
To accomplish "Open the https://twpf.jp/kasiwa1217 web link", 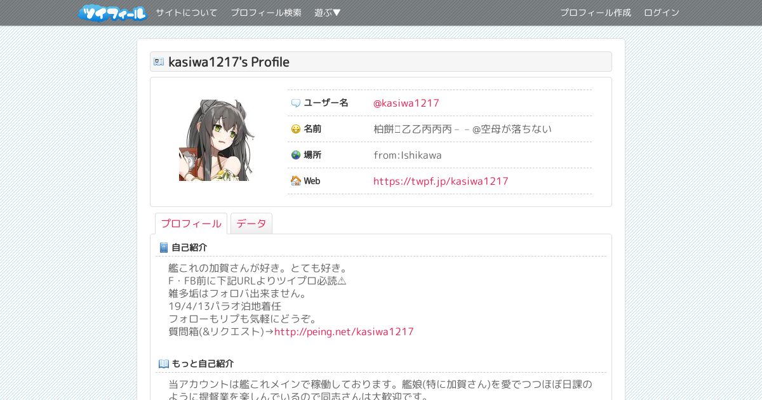I will click(x=441, y=181).
